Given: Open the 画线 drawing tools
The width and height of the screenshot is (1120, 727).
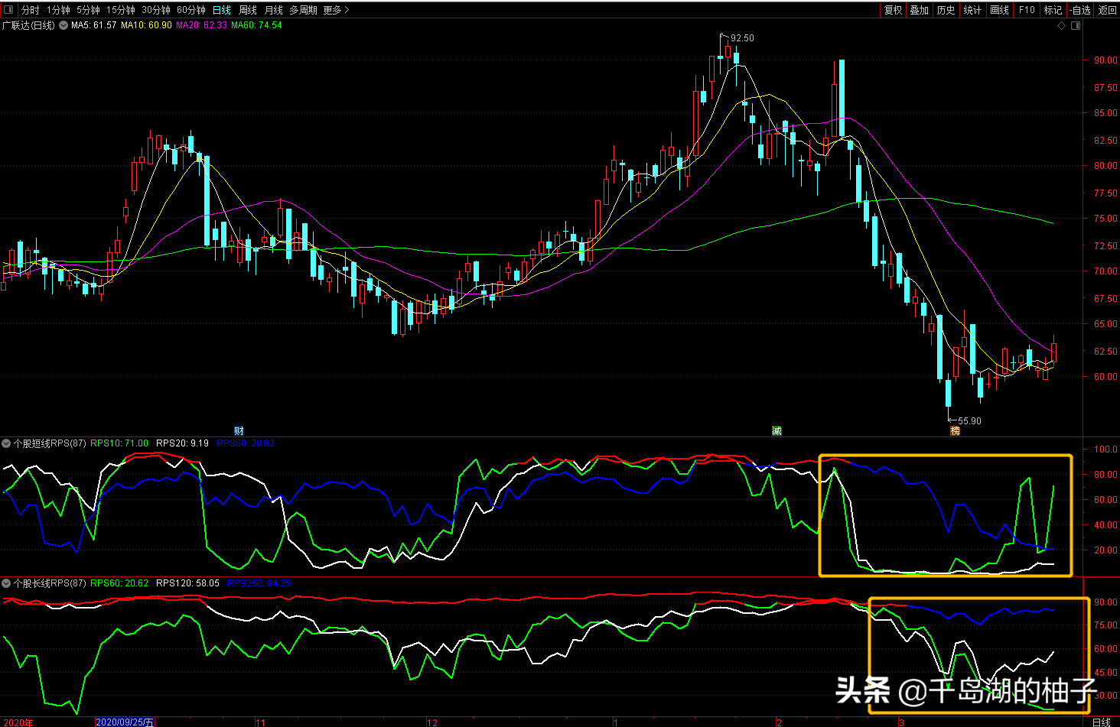Looking at the screenshot, I should tap(999, 10).
